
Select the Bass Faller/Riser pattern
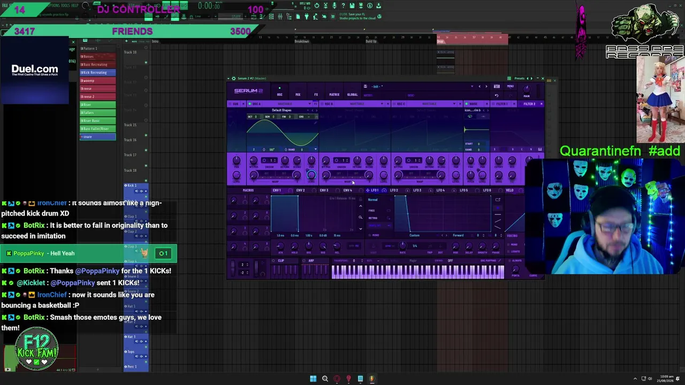coord(98,129)
